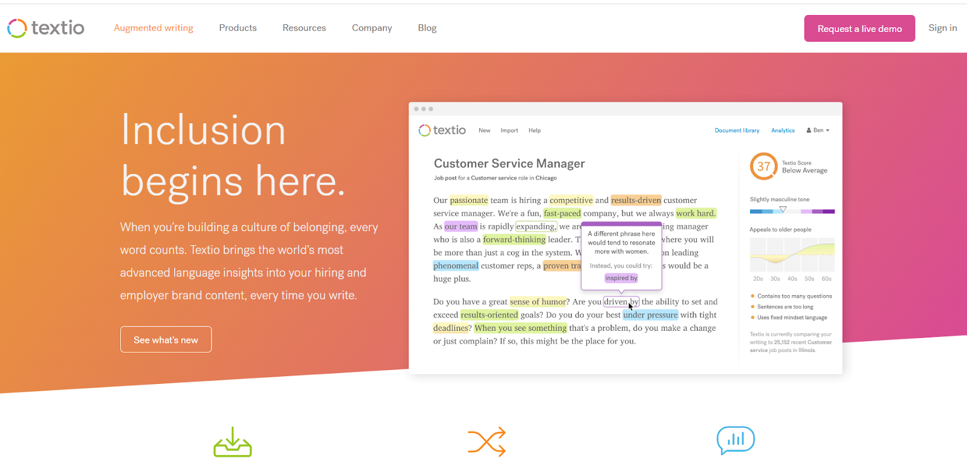Click the textio logo inside the app preview
This screenshot has height=466, width=967.
pyautogui.click(x=442, y=130)
